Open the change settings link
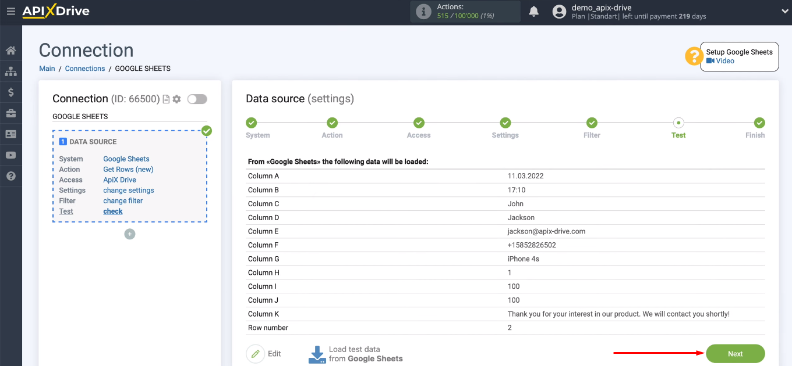This screenshot has height=366, width=792. coord(129,191)
